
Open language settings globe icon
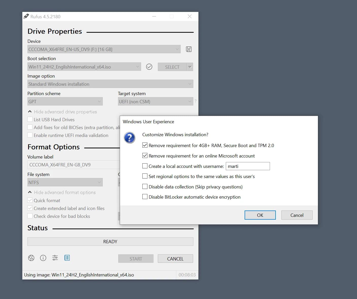[x=31, y=258]
